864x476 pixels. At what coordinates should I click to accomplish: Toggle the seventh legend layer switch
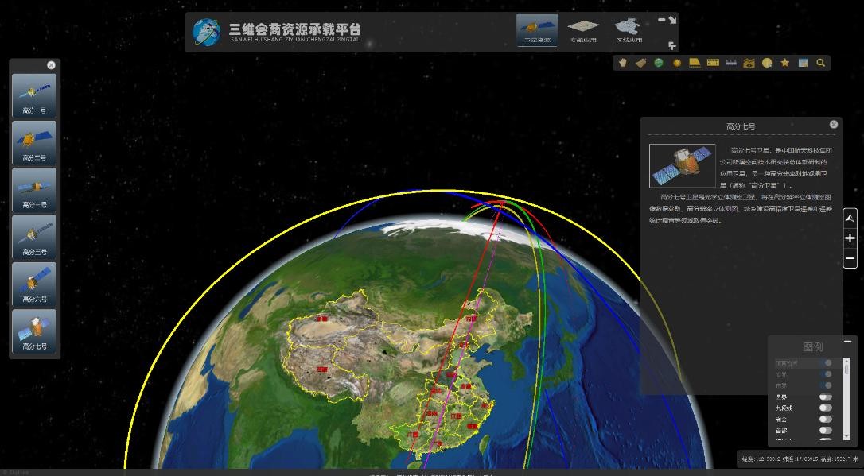pos(826,431)
